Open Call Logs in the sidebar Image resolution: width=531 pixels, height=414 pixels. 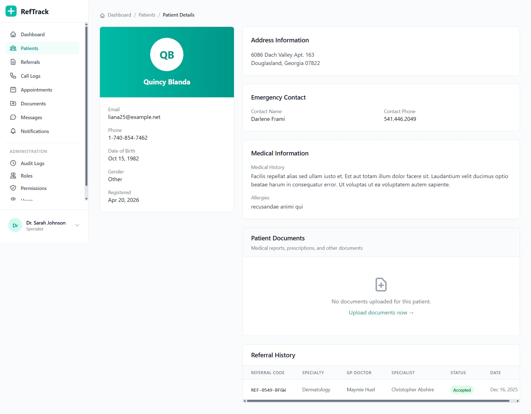point(42,76)
